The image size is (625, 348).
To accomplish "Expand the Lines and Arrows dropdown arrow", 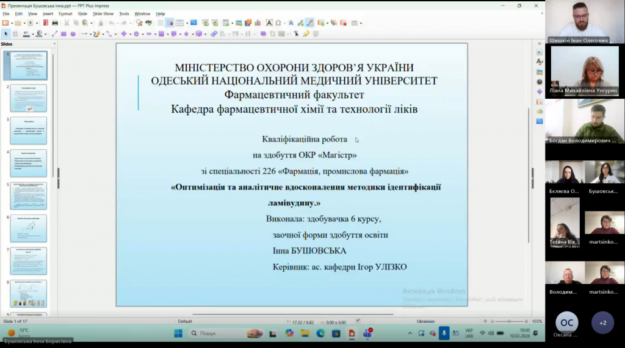I will (90, 34).
